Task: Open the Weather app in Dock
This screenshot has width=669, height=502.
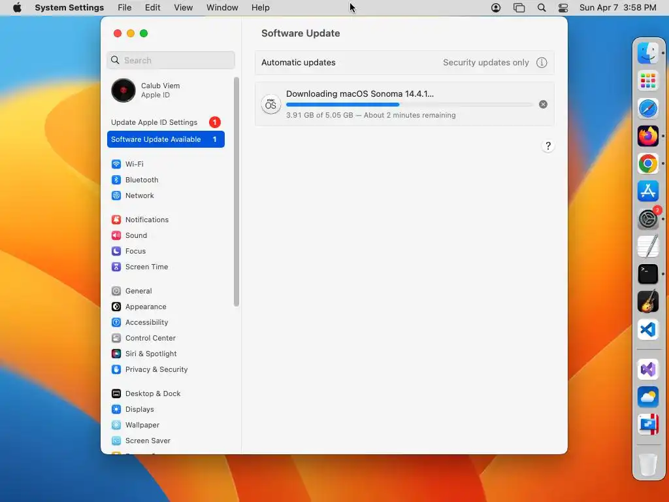Action: click(x=647, y=397)
